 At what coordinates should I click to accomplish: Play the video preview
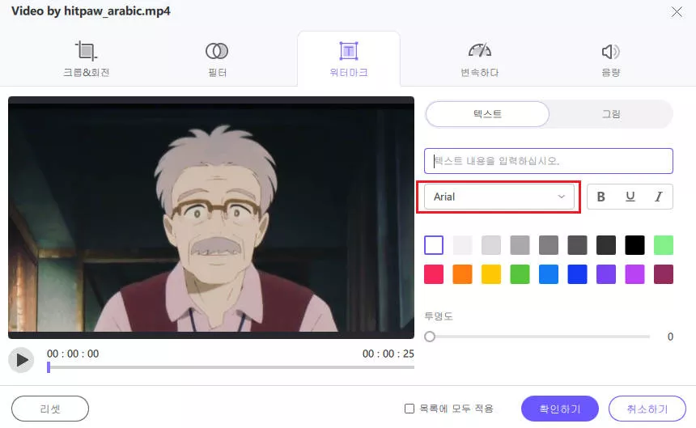(21, 360)
